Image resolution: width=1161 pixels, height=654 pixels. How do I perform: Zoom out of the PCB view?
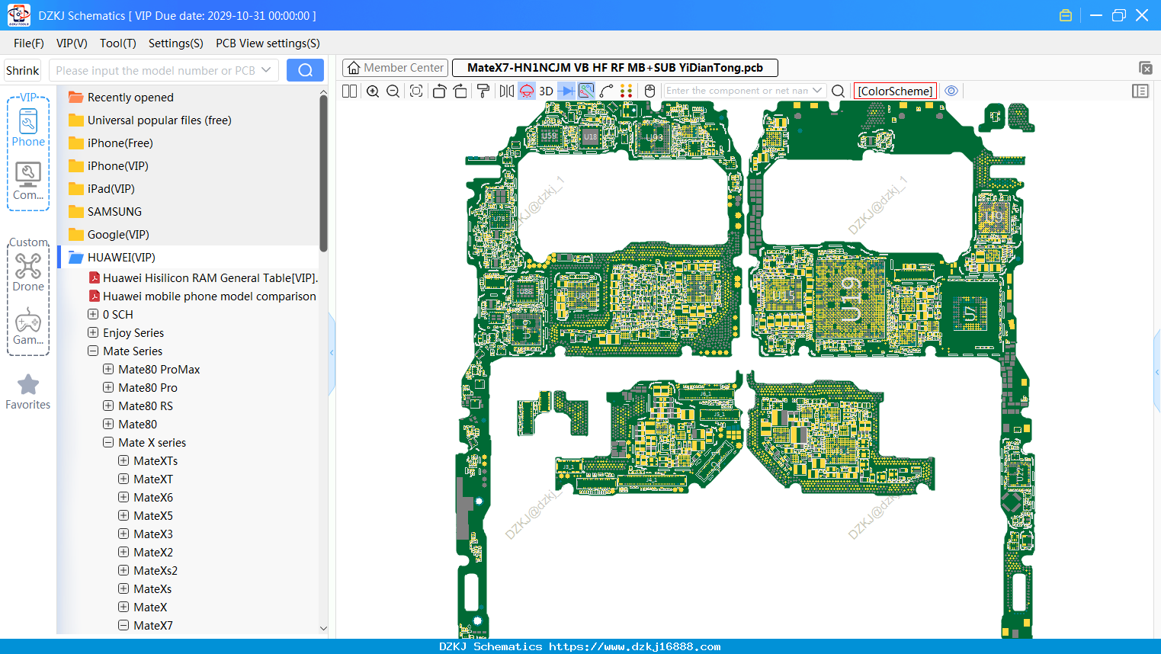tap(393, 91)
